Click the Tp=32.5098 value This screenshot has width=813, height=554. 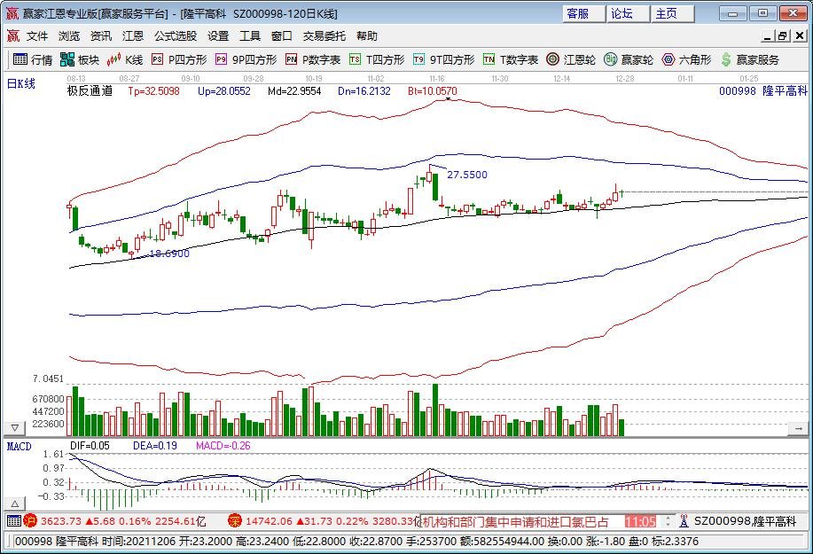coord(154,91)
